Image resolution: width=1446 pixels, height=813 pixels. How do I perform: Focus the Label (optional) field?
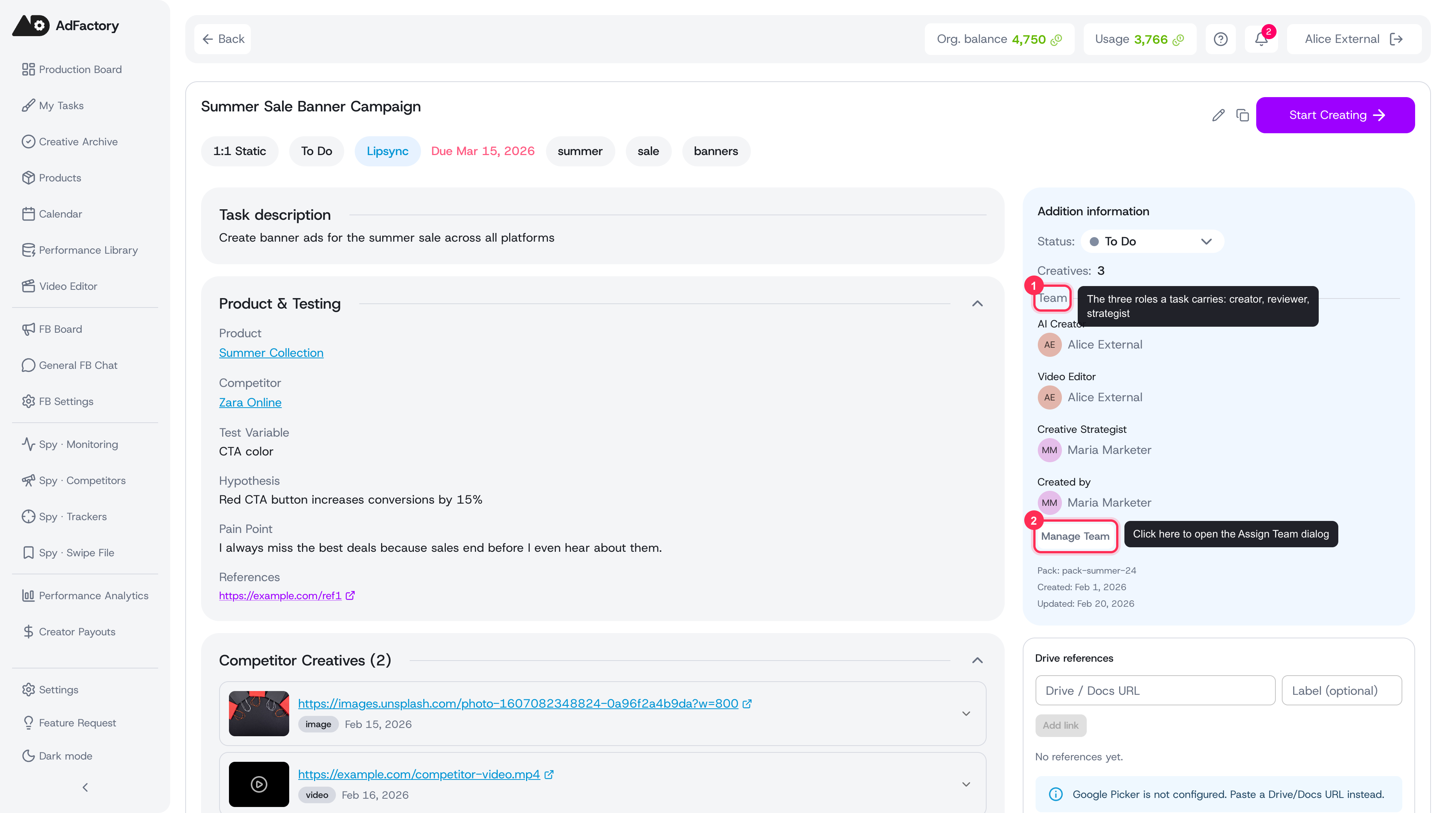[x=1342, y=690]
